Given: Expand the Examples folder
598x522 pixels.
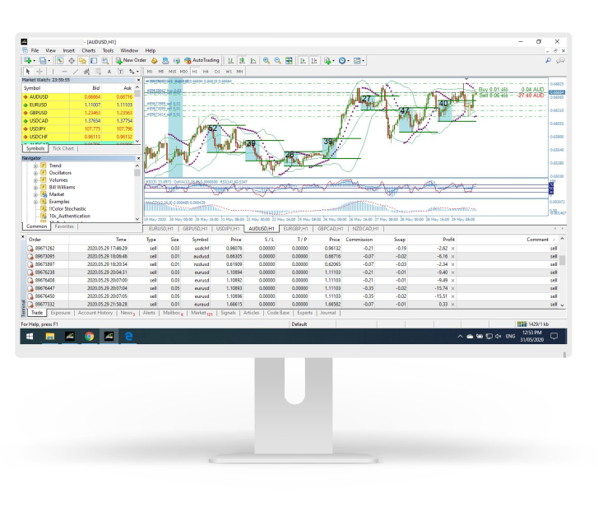Looking at the screenshot, I should point(35,202).
